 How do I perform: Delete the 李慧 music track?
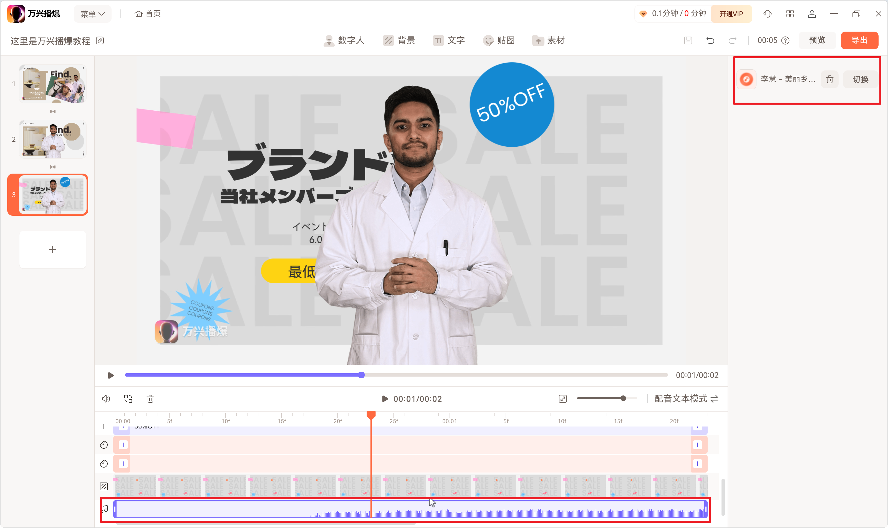pyautogui.click(x=830, y=79)
